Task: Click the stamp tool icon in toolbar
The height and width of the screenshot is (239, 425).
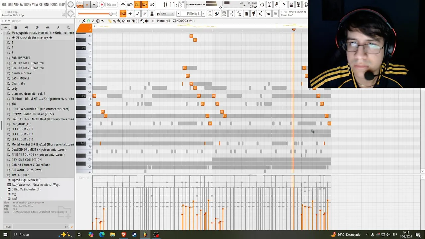Action: click(x=152, y=14)
